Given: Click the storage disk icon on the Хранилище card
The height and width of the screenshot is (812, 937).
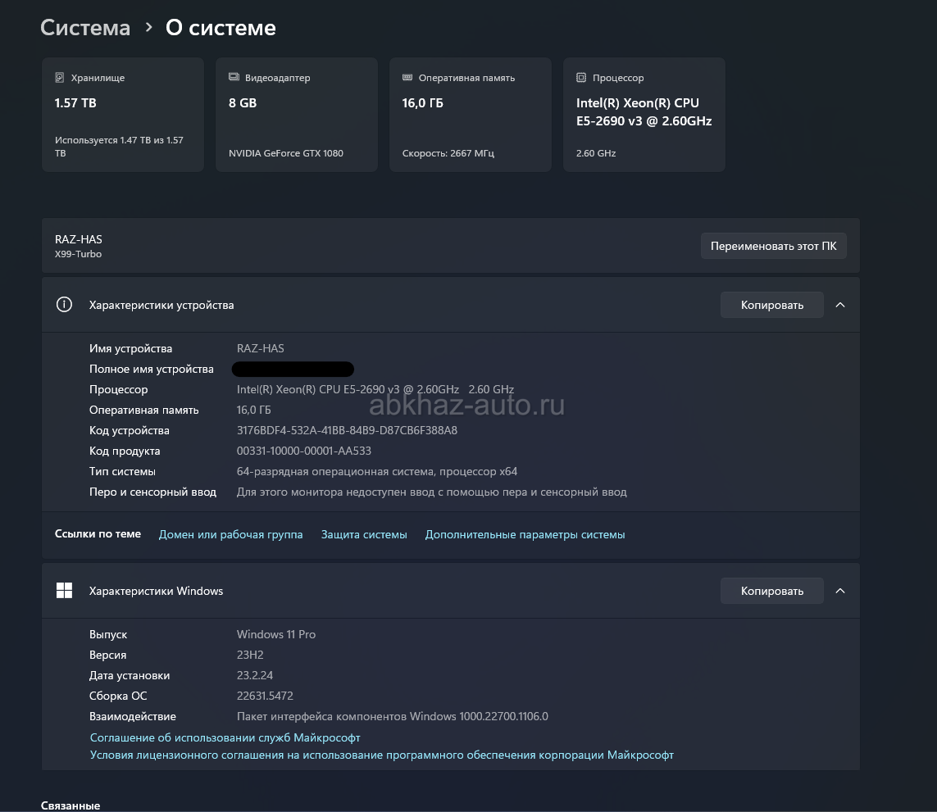Looking at the screenshot, I should pyautogui.click(x=60, y=78).
